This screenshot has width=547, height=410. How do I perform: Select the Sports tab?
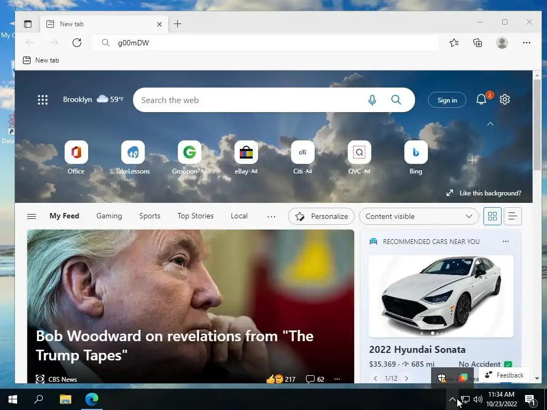pos(150,216)
